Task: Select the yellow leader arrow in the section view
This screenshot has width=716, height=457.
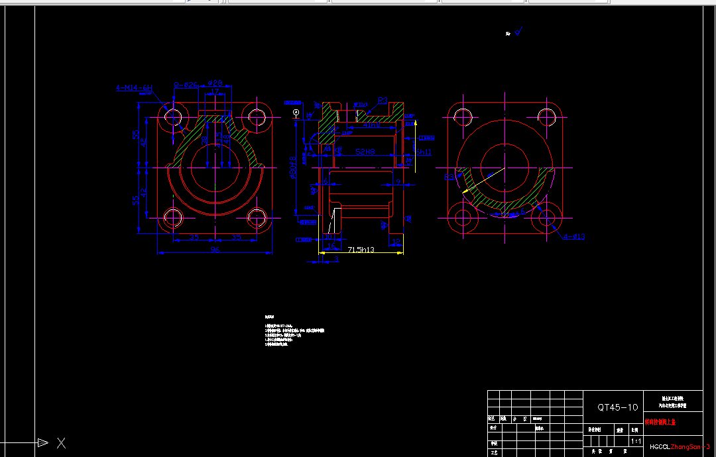Action: (416, 125)
